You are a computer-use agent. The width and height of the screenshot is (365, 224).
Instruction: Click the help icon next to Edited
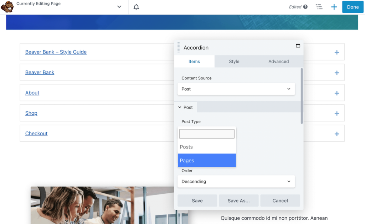coord(305,7)
